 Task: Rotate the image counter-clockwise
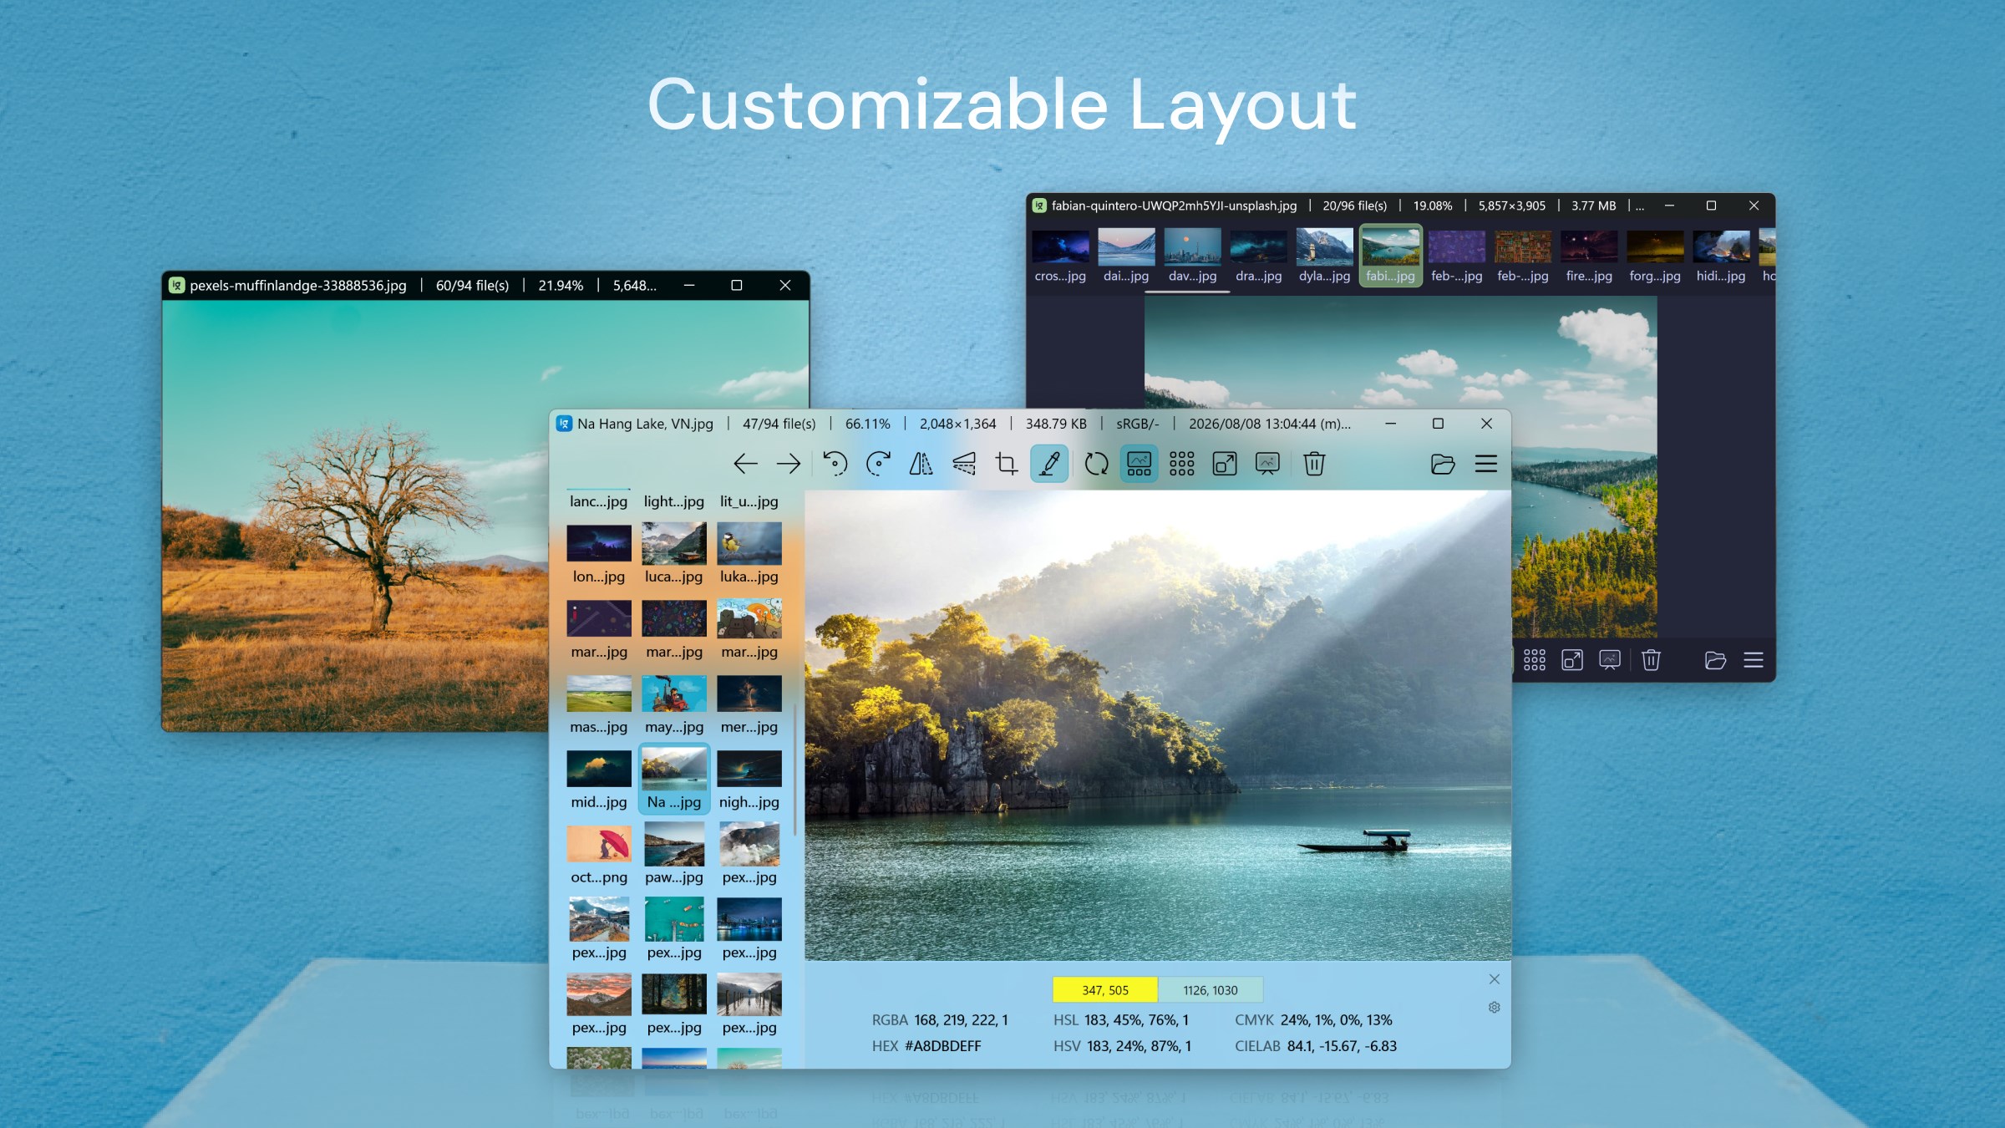click(835, 464)
